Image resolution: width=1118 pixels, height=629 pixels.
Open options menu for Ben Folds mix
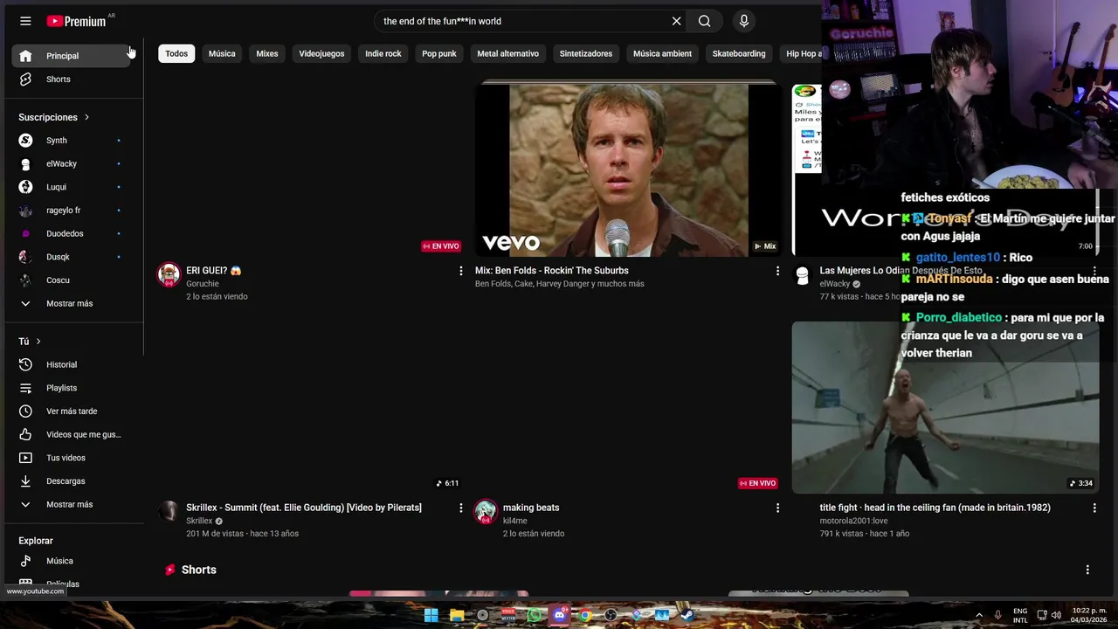(777, 271)
